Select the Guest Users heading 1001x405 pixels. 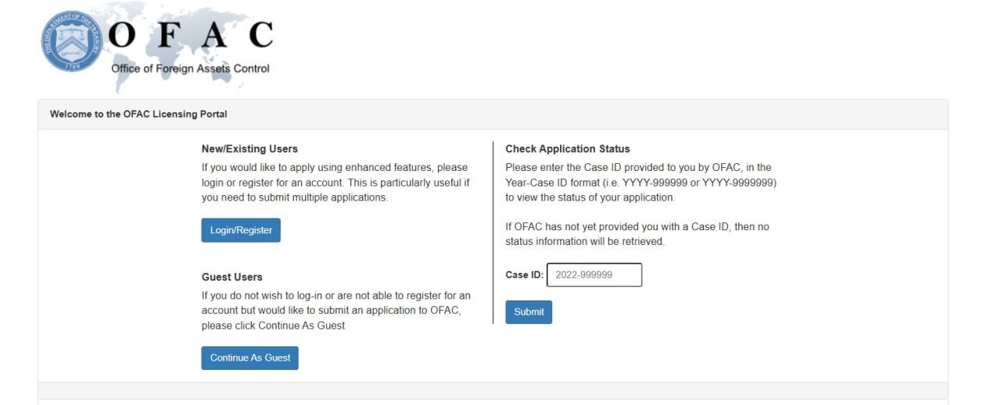[232, 277]
